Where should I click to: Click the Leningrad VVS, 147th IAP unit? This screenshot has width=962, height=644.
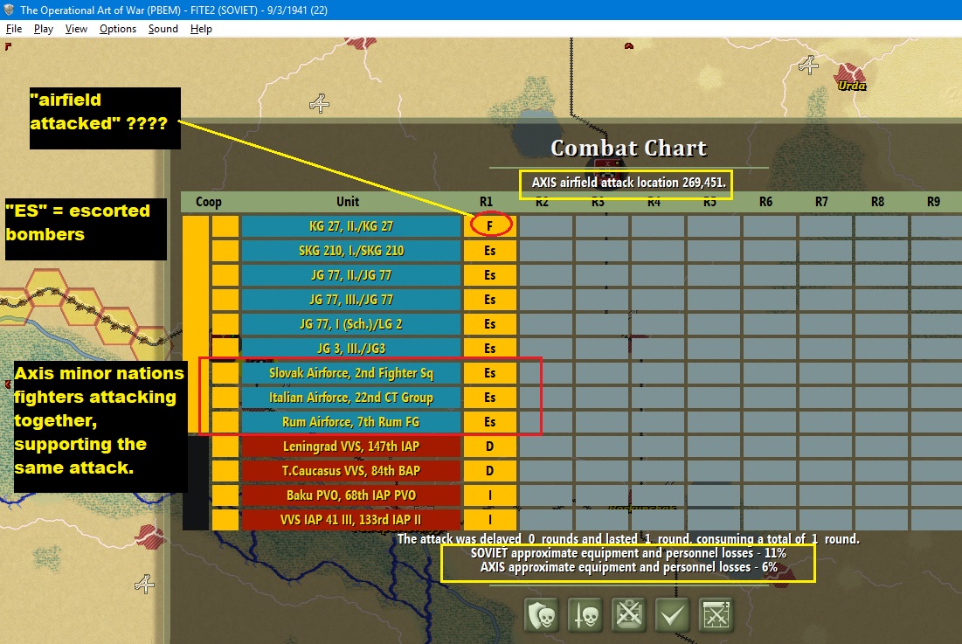(351, 447)
